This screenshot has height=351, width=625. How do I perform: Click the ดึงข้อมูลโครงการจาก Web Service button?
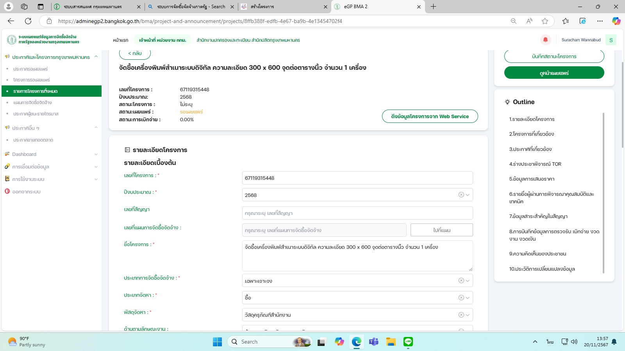[x=430, y=116]
